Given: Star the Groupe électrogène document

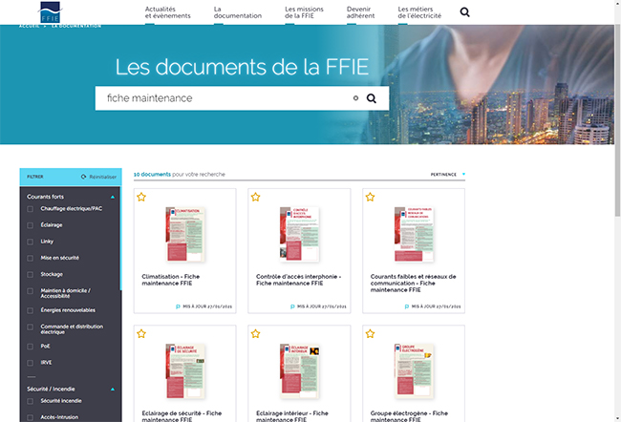Looking at the screenshot, I should (x=370, y=334).
